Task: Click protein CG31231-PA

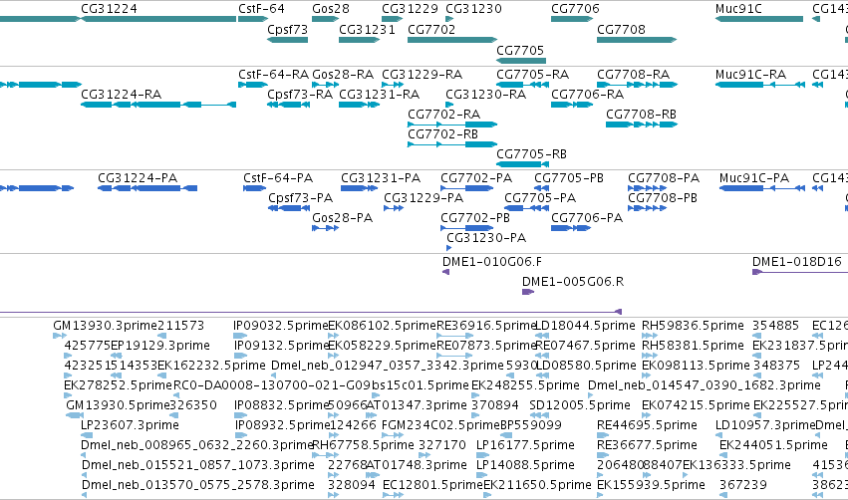Action: point(359,188)
